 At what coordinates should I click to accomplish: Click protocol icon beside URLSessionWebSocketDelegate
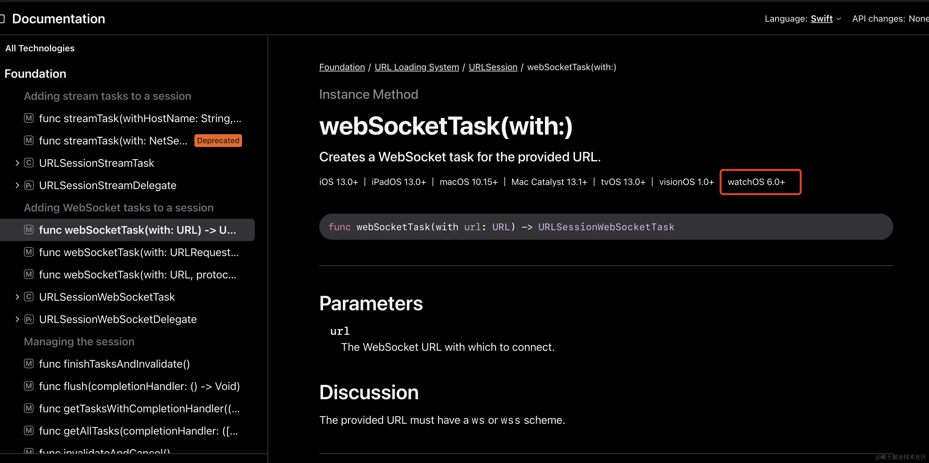[28, 319]
